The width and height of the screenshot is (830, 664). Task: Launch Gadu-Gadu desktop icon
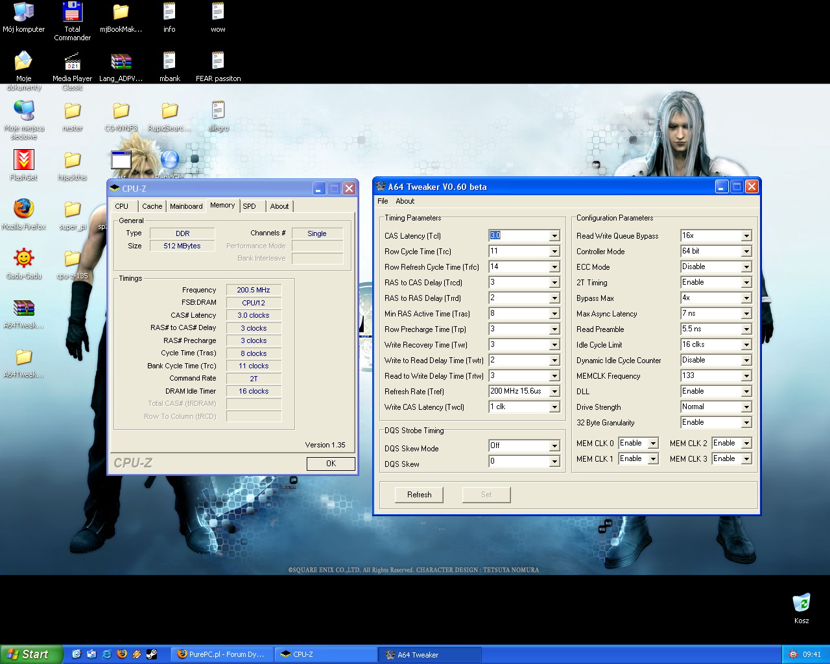click(x=24, y=263)
